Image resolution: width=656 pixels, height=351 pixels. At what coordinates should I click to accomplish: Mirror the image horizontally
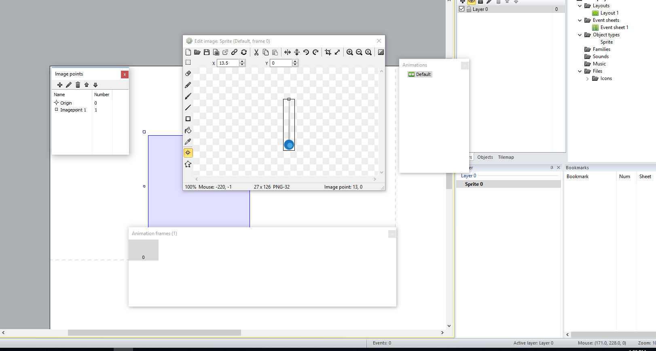288,52
